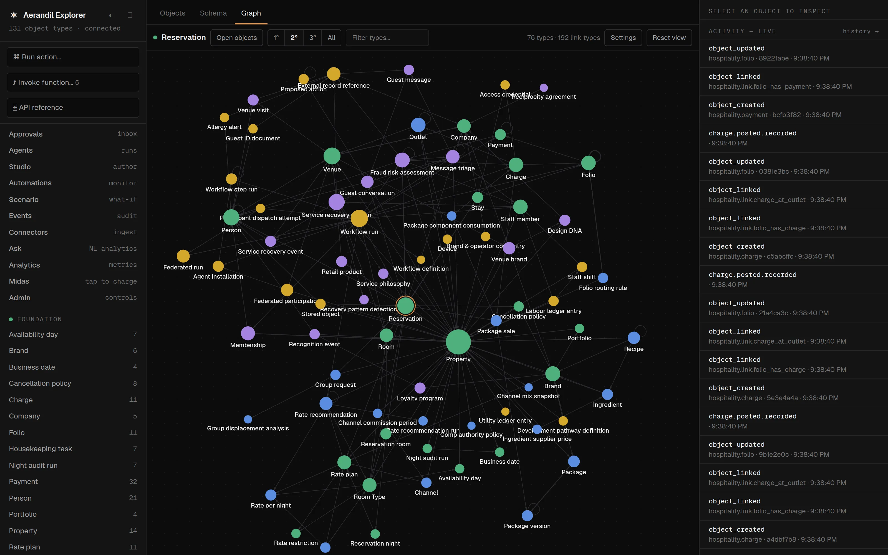Click the Reset view button
The image size is (888, 555).
coord(669,38)
